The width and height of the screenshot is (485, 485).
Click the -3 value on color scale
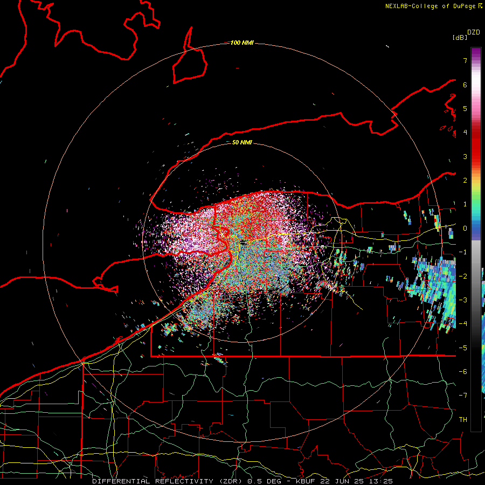463,300
